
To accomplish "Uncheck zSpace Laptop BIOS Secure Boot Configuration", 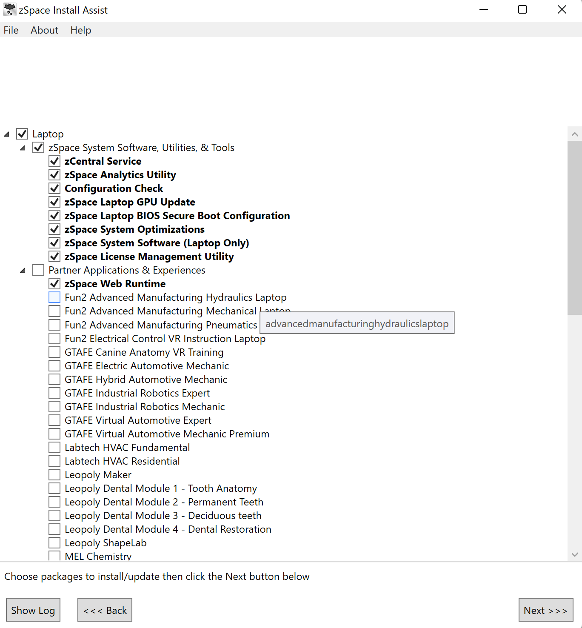I will pos(54,215).
